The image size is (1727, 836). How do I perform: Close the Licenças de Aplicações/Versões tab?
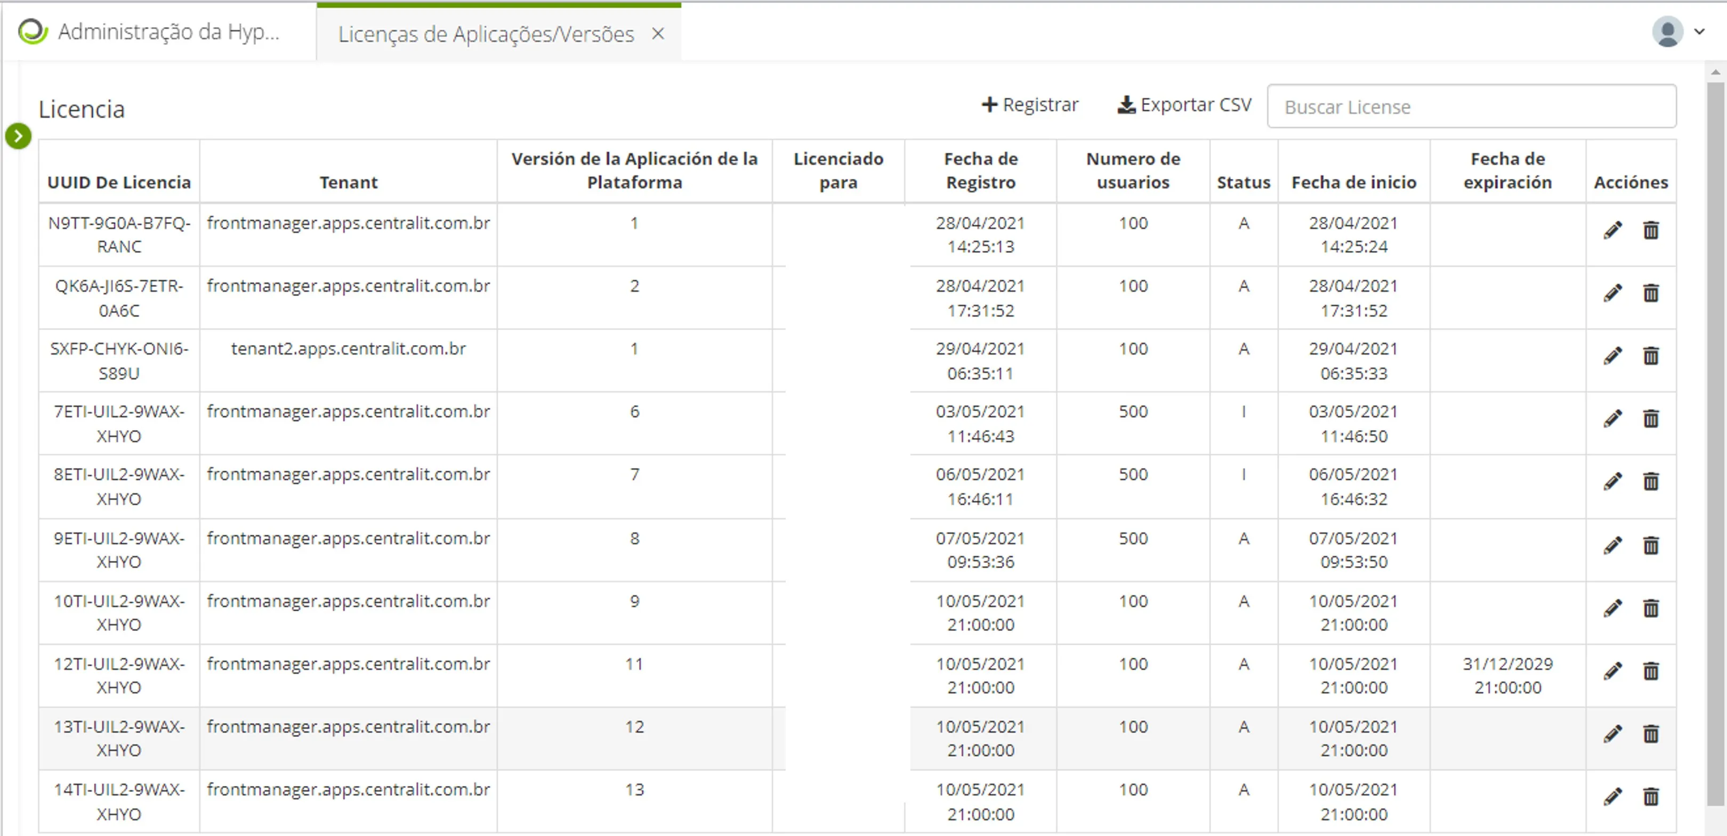[x=658, y=34]
